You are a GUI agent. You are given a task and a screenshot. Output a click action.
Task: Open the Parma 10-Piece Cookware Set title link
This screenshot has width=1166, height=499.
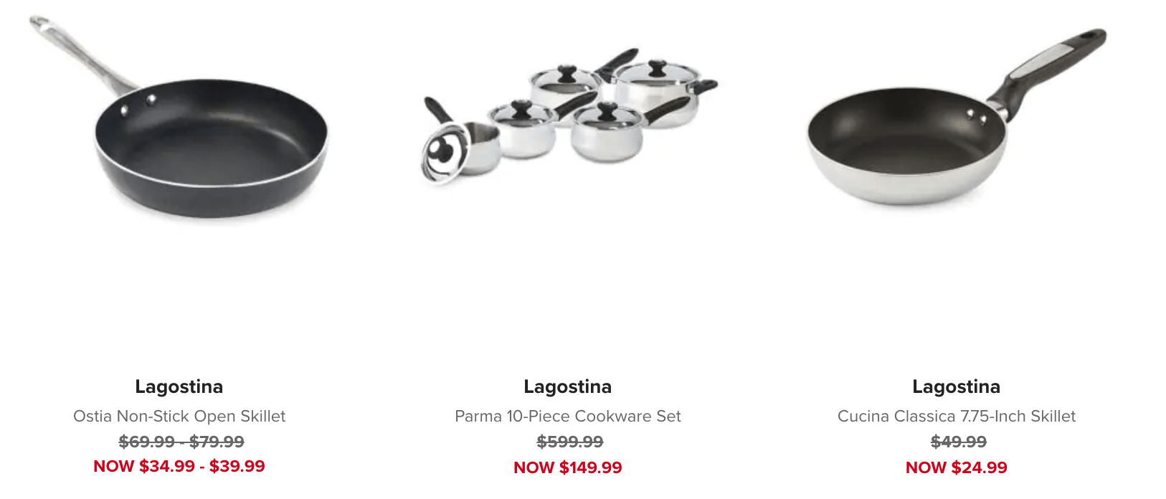point(568,416)
